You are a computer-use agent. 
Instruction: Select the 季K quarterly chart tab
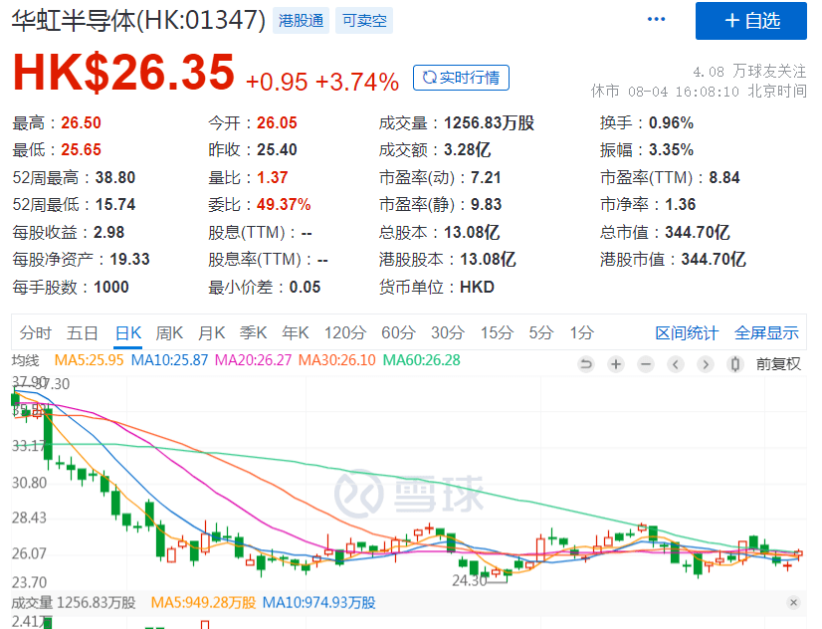tap(253, 332)
